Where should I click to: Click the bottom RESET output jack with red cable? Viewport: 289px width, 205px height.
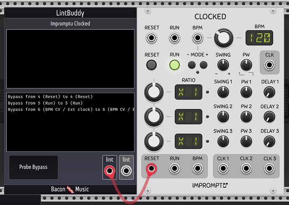click(151, 168)
